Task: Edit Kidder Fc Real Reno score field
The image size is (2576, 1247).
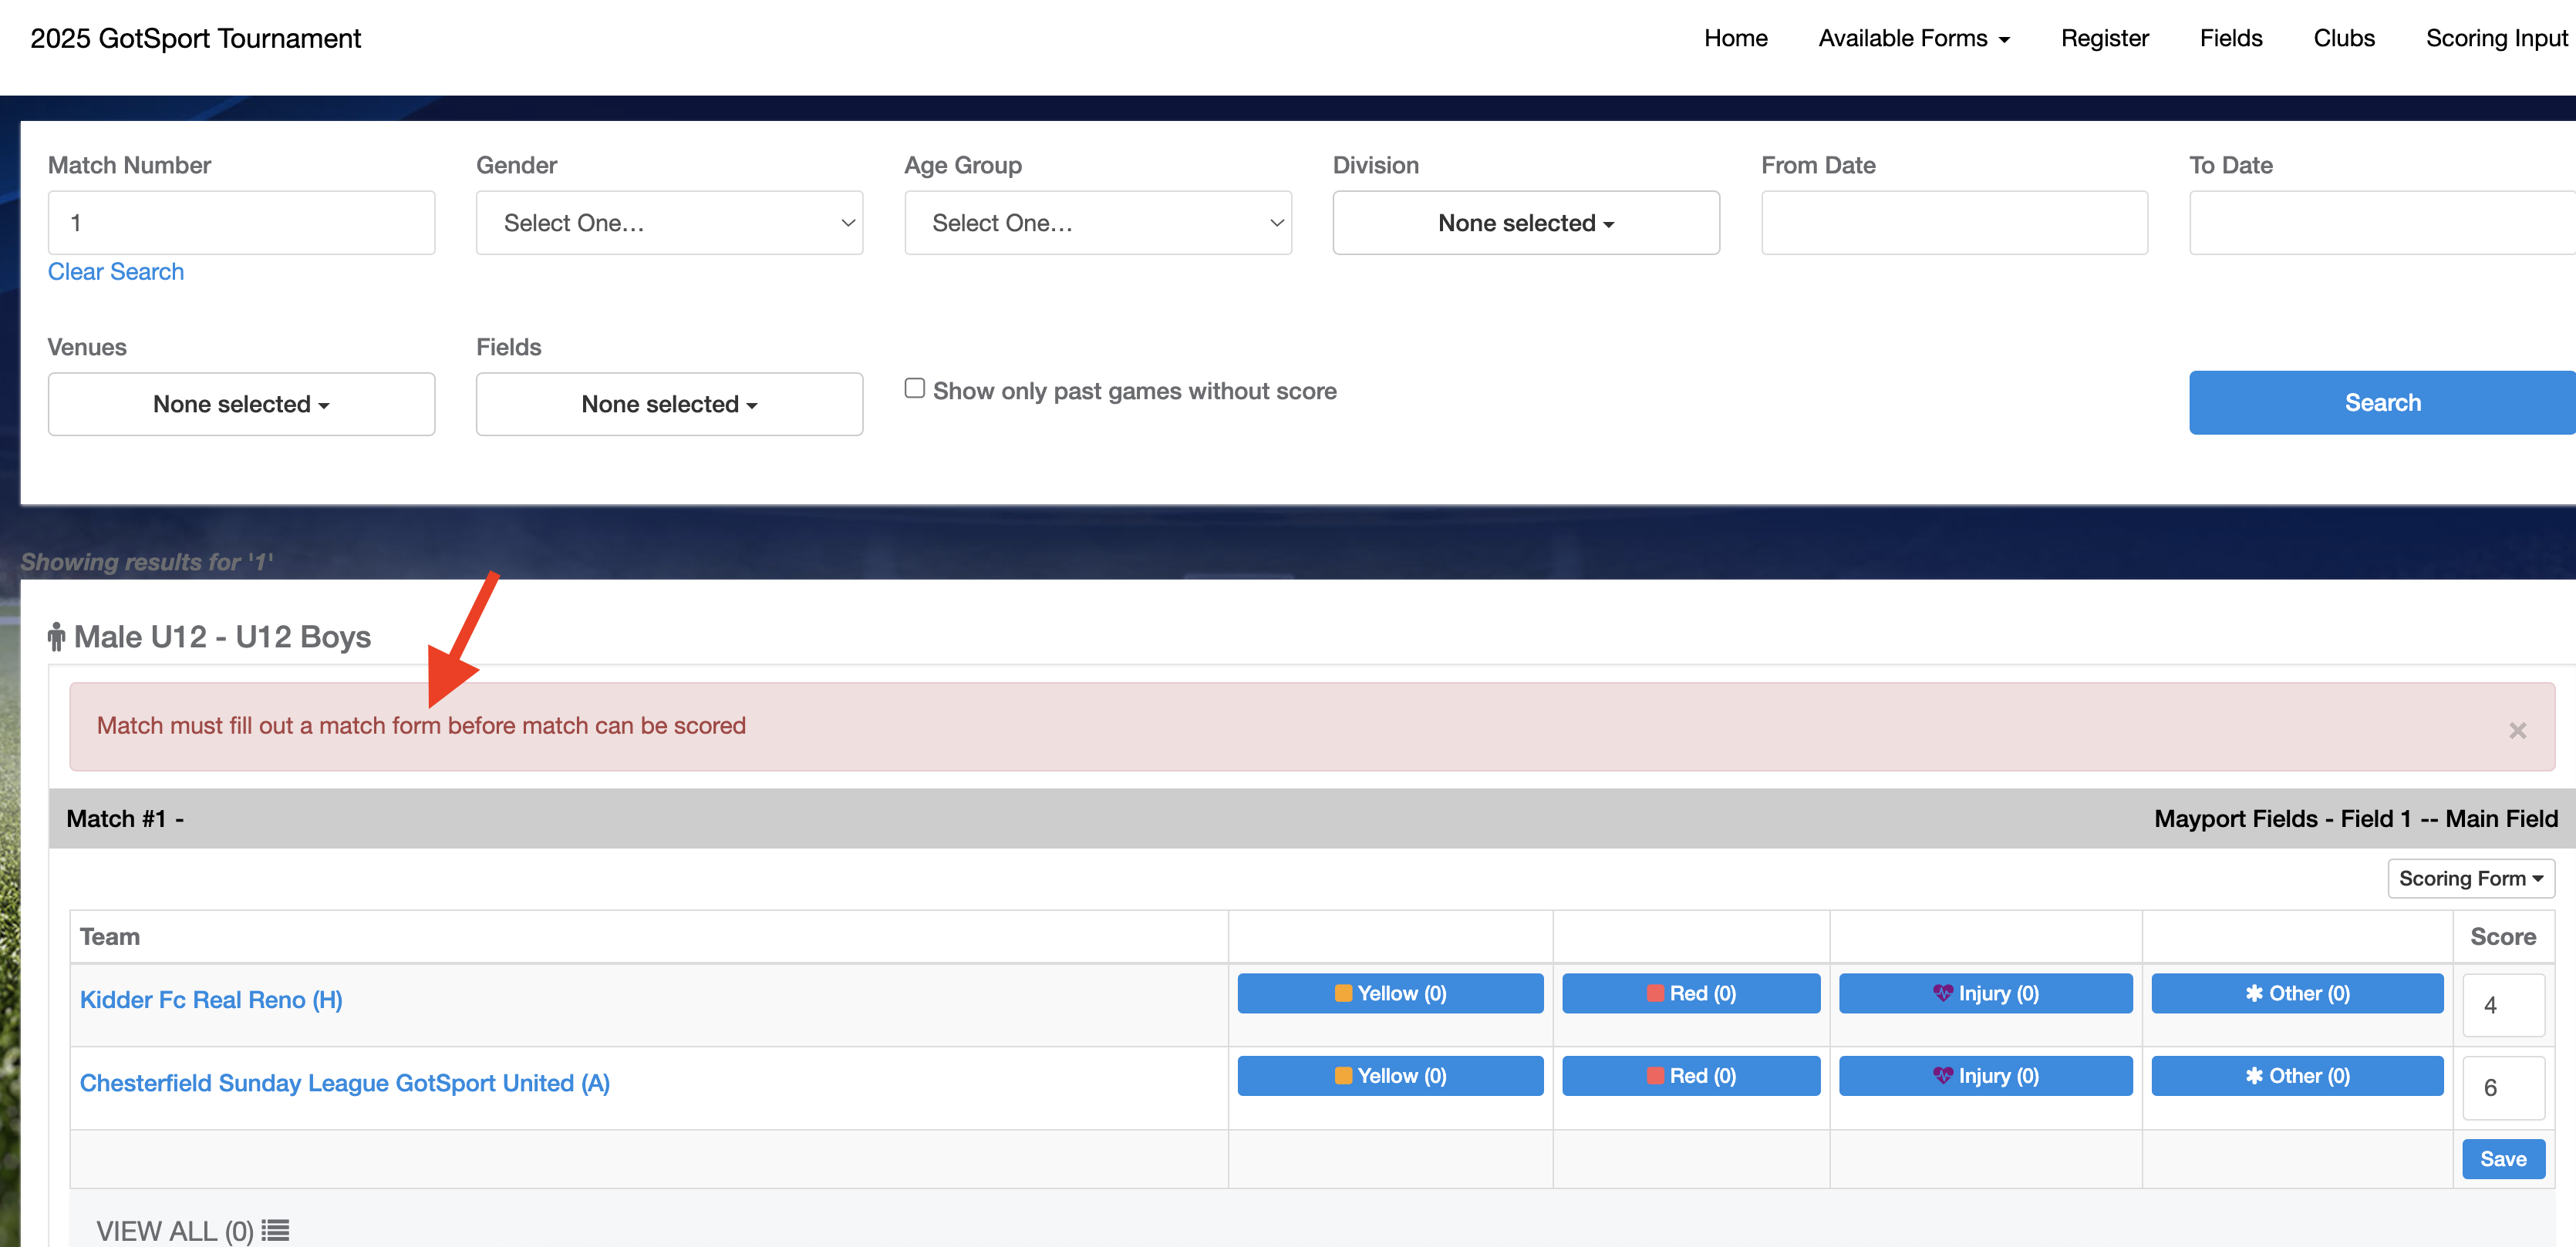Action: [2502, 1005]
